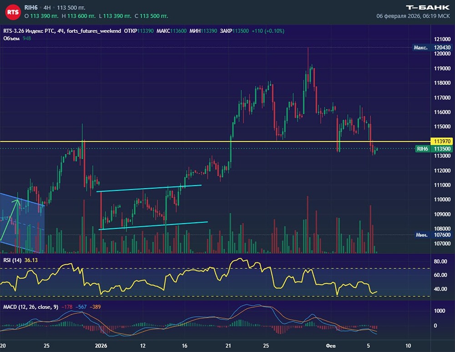Click the MACD 1000 axis label

pyautogui.click(x=440, y=311)
